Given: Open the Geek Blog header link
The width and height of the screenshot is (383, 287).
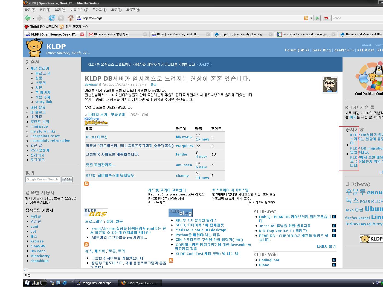Looking at the screenshot, I should [321, 50].
